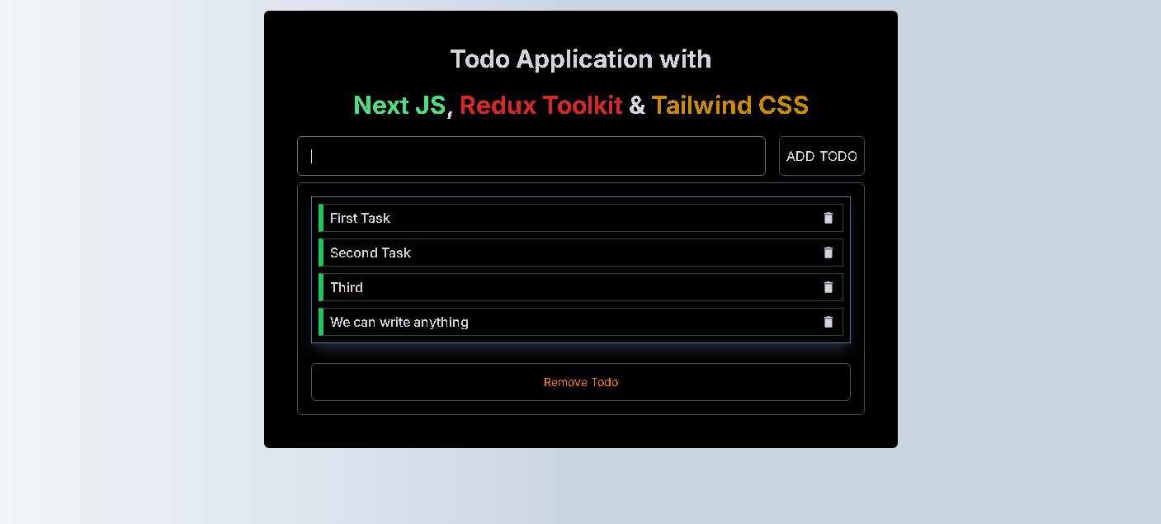
Task: Click the Third todo label text
Action: pos(346,287)
